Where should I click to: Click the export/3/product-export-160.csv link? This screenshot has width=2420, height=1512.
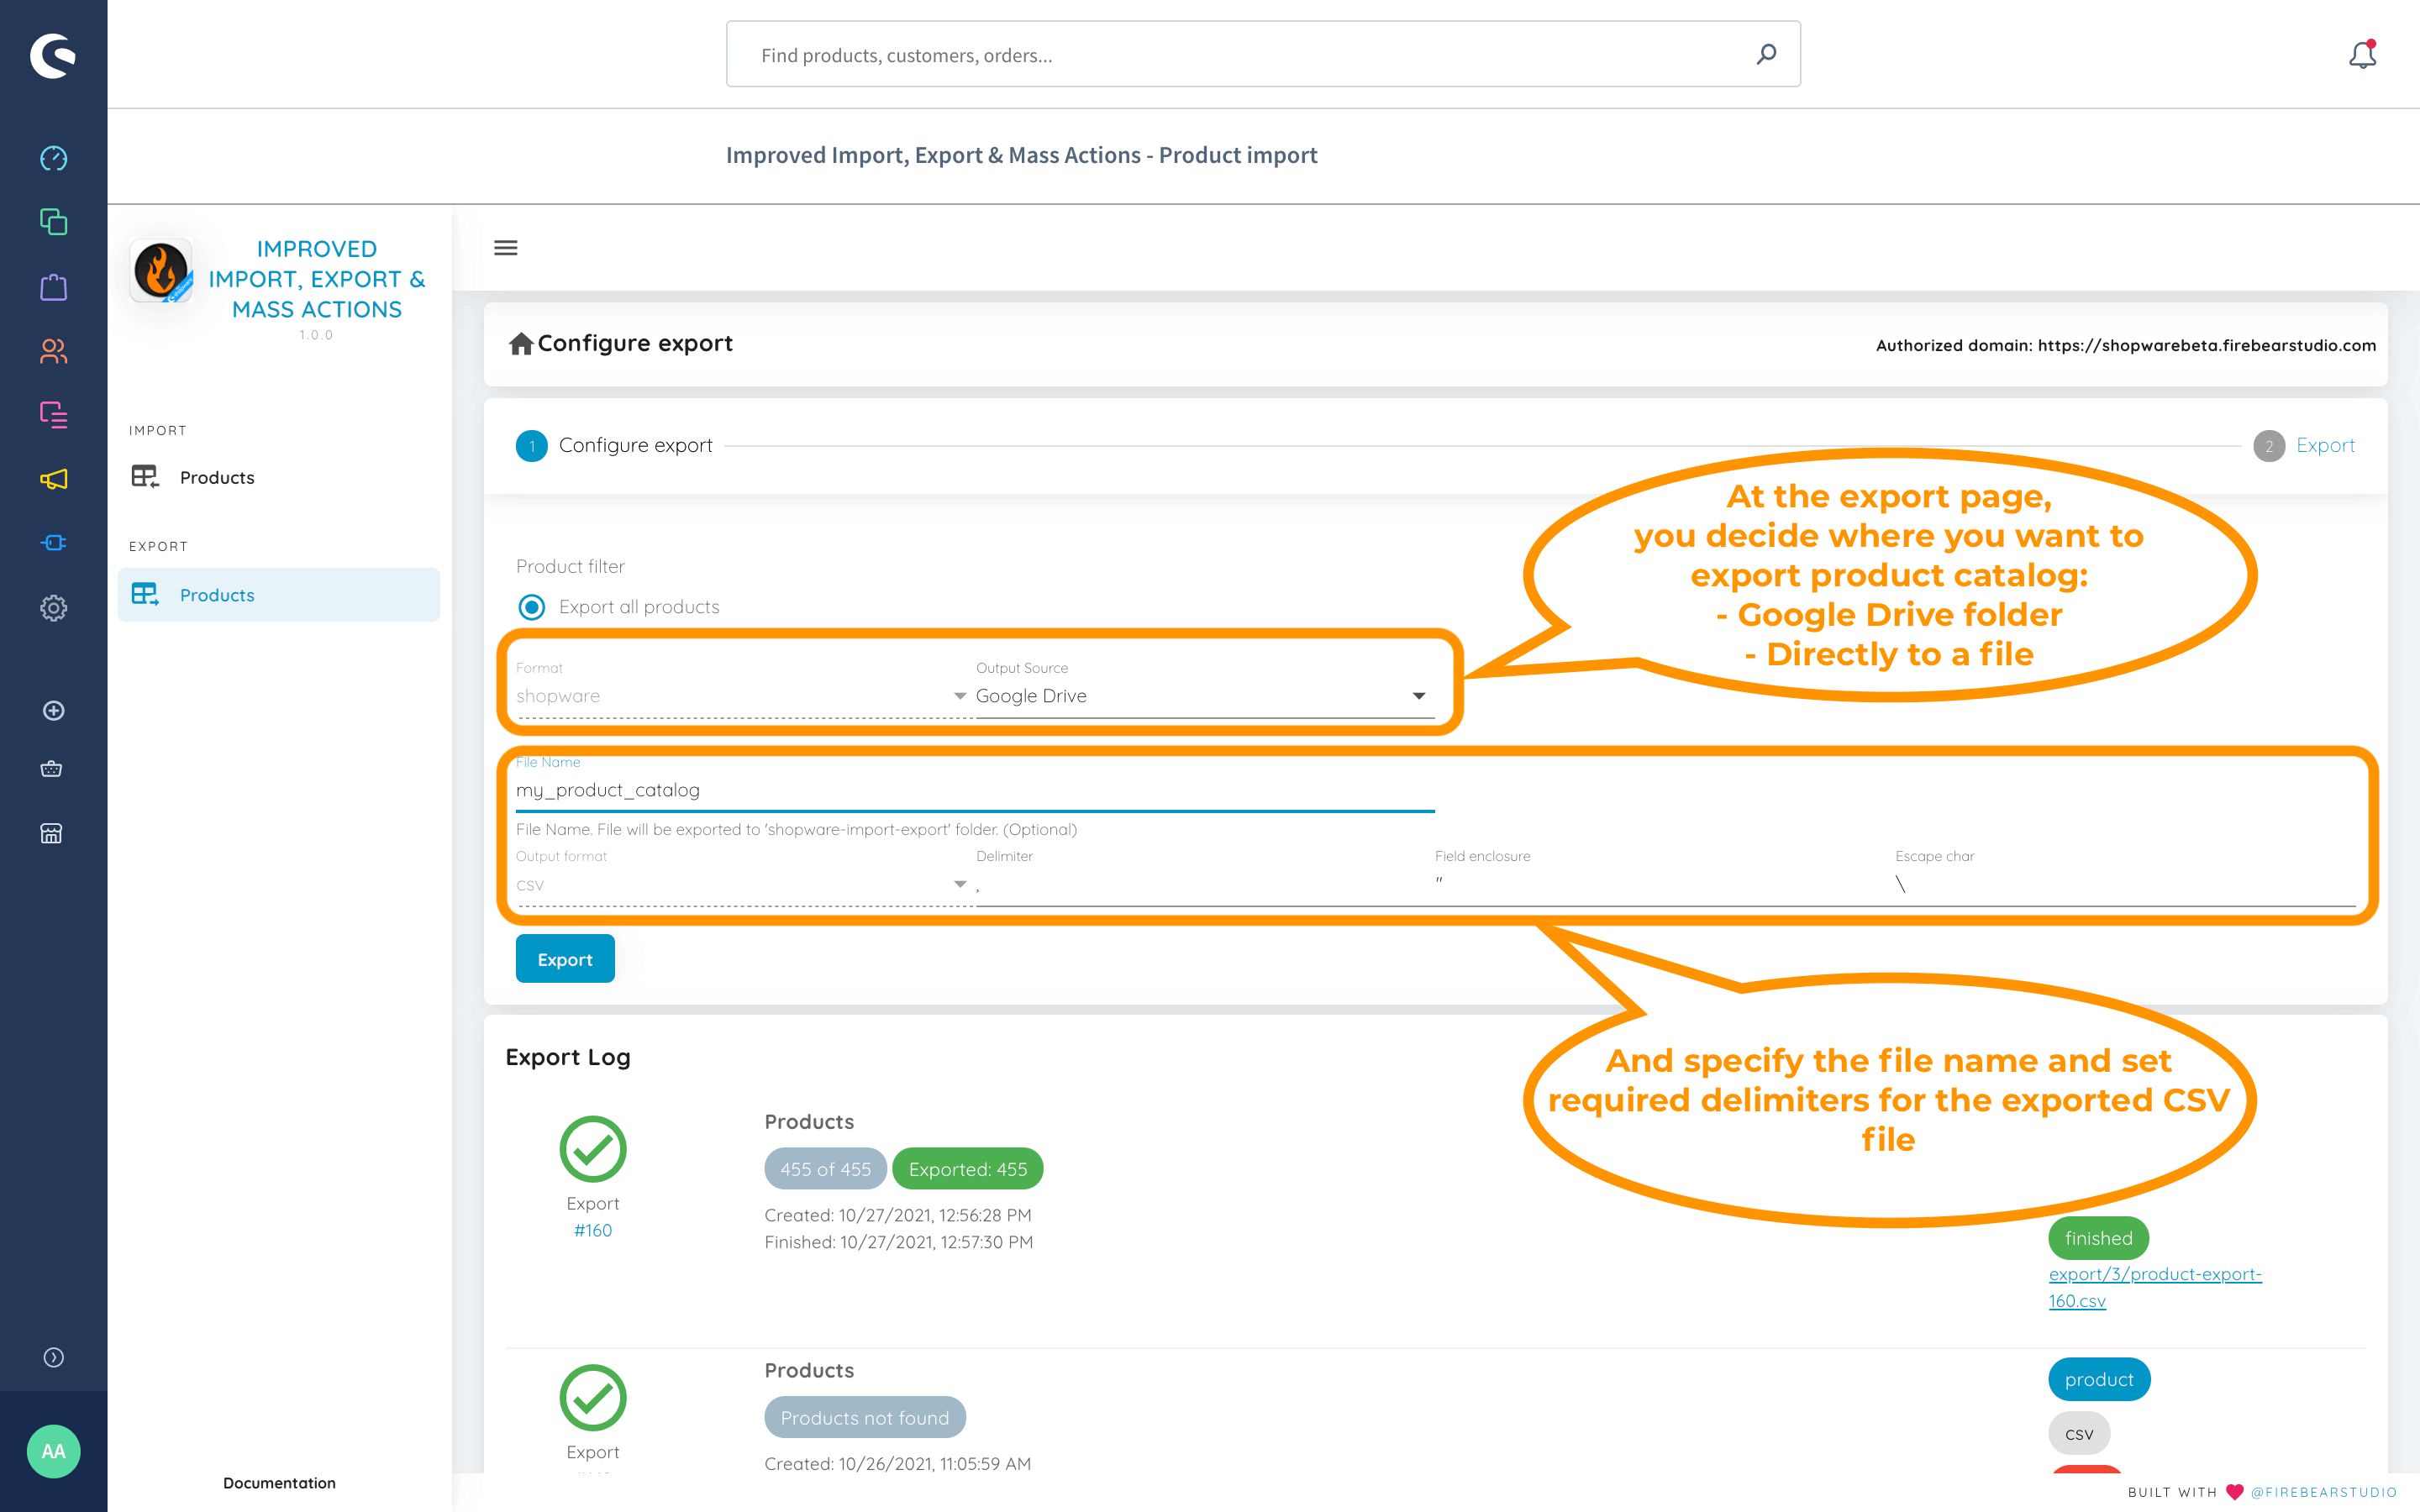(x=2157, y=1287)
